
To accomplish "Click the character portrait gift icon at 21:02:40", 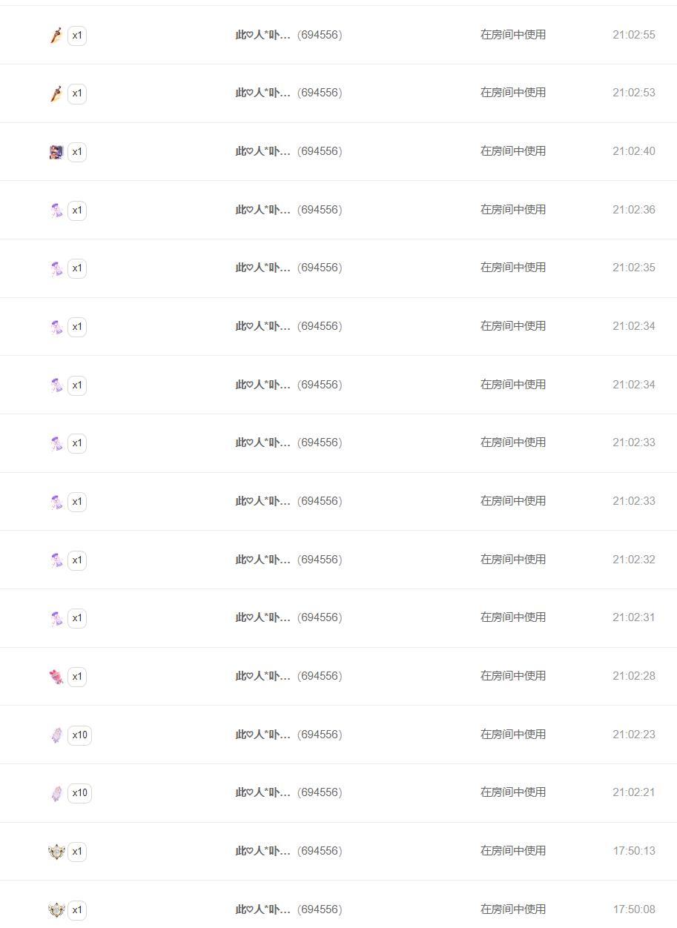I will tap(56, 152).
